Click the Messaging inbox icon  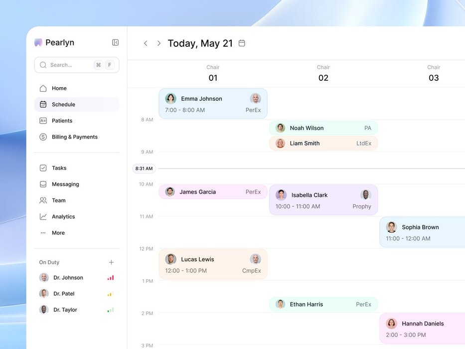click(x=43, y=184)
